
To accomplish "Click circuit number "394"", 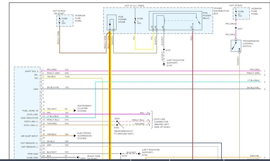I will coord(67,134).
